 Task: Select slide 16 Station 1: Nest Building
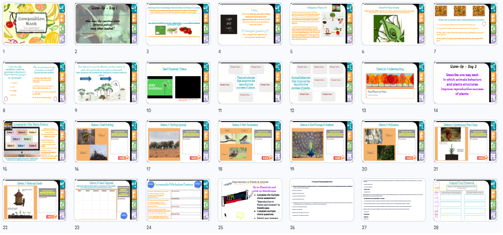tap(106, 141)
